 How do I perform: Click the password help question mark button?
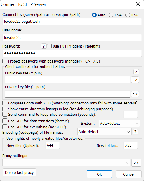(x=44, y=46)
